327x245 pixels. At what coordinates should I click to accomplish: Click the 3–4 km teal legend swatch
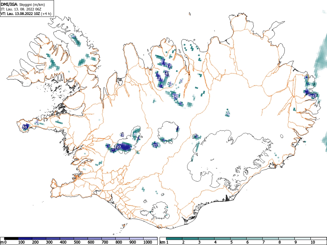coord(206,238)
